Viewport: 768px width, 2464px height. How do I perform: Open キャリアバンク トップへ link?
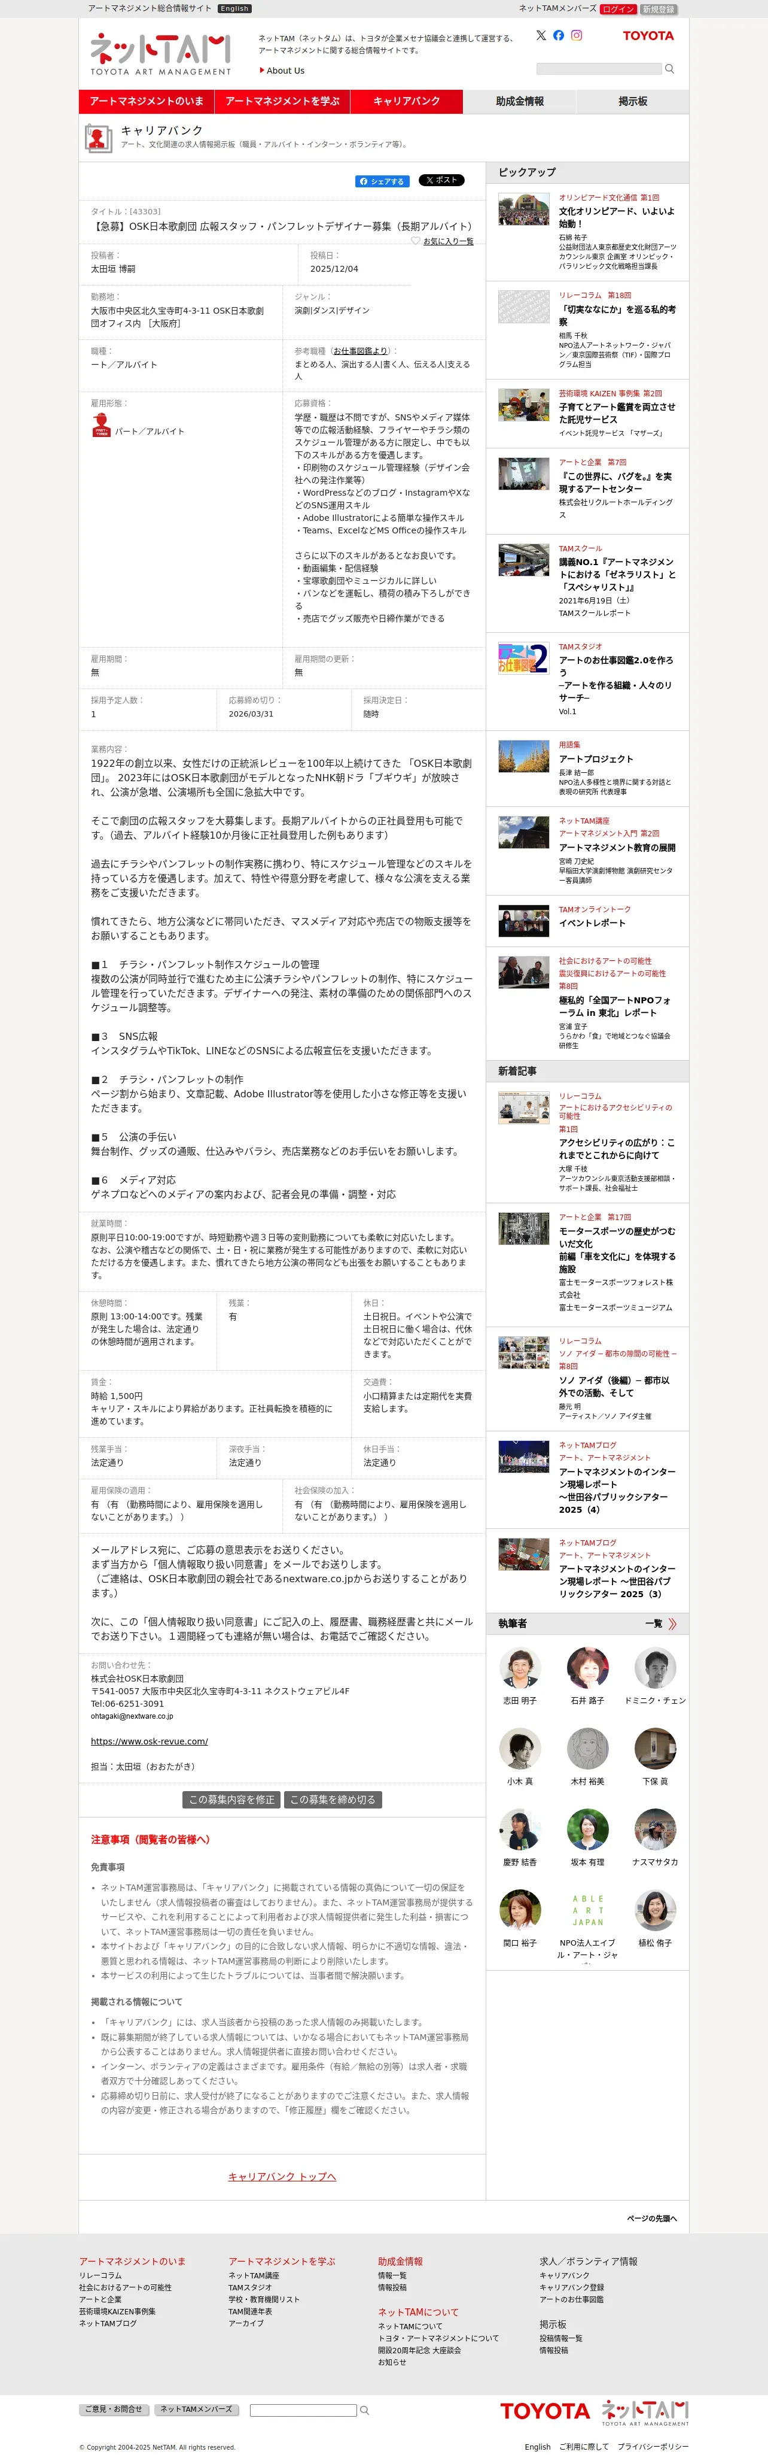[282, 2176]
